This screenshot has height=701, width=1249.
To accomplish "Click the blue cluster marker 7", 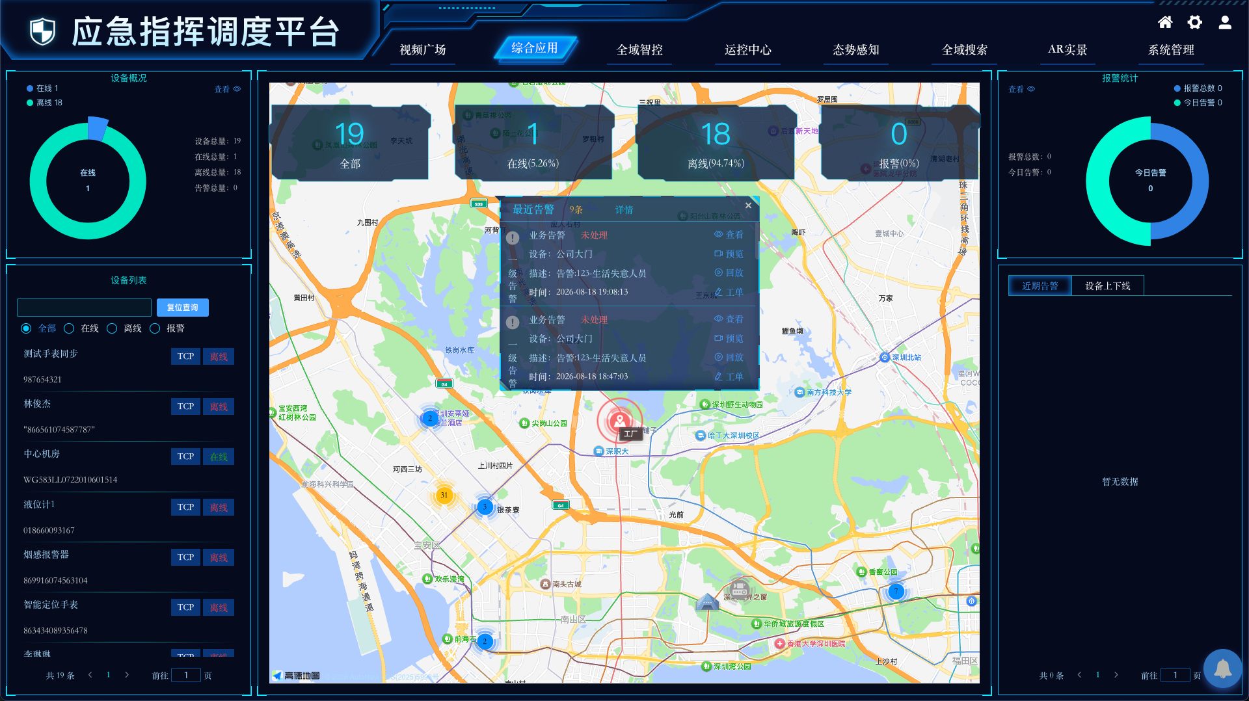I will click(896, 592).
